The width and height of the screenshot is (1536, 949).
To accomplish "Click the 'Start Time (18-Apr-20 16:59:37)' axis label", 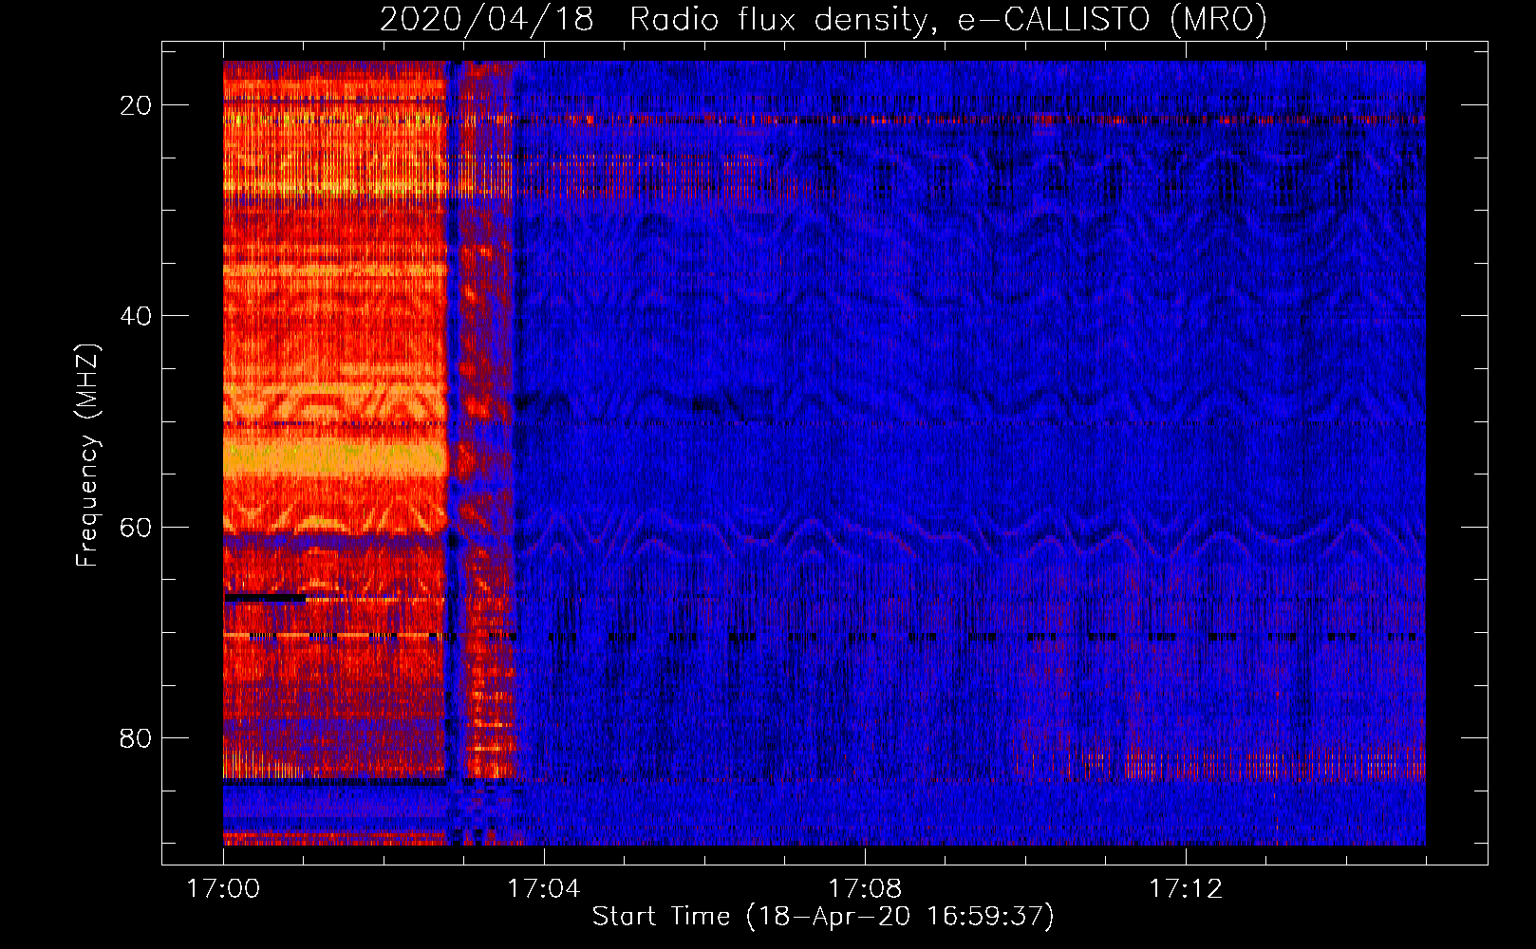I will tap(823, 917).
